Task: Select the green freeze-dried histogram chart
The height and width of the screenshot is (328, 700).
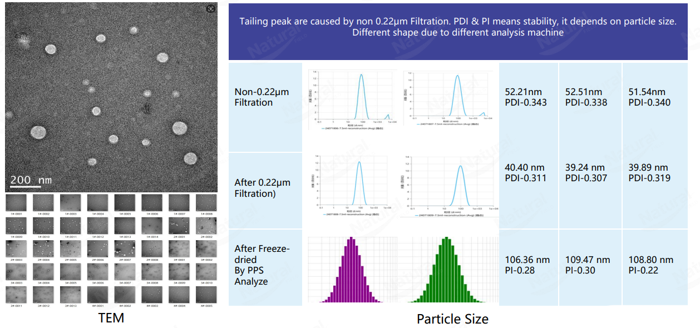Action: tap(447, 269)
